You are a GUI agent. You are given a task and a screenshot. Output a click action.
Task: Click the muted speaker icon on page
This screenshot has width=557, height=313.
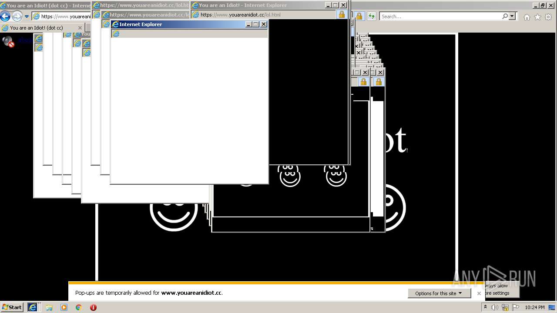[8, 41]
